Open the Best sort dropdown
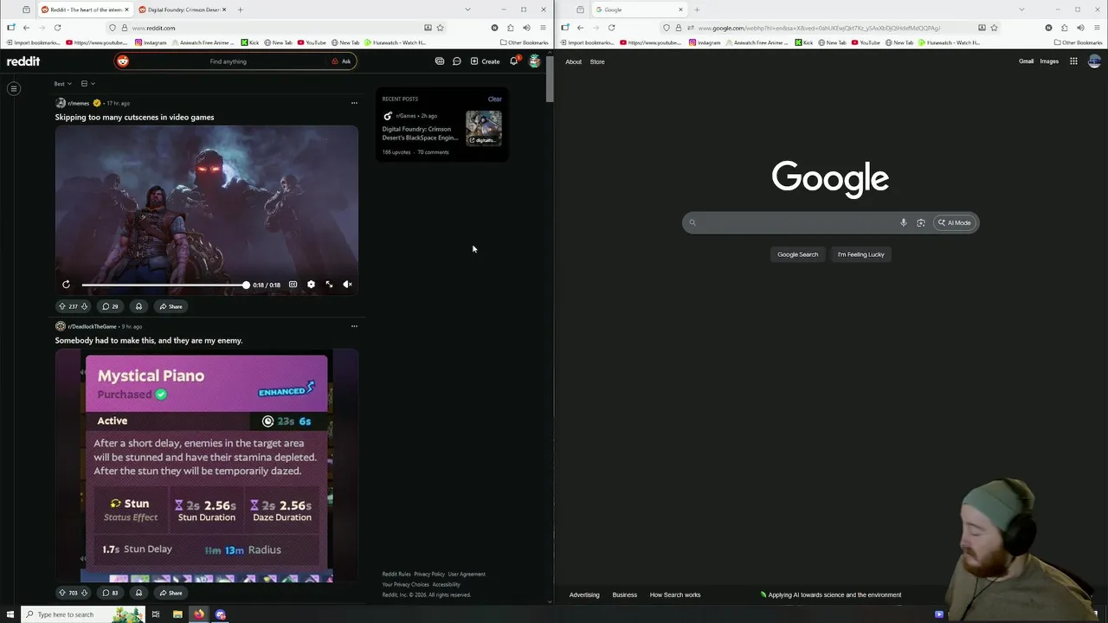 pyautogui.click(x=62, y=84)
